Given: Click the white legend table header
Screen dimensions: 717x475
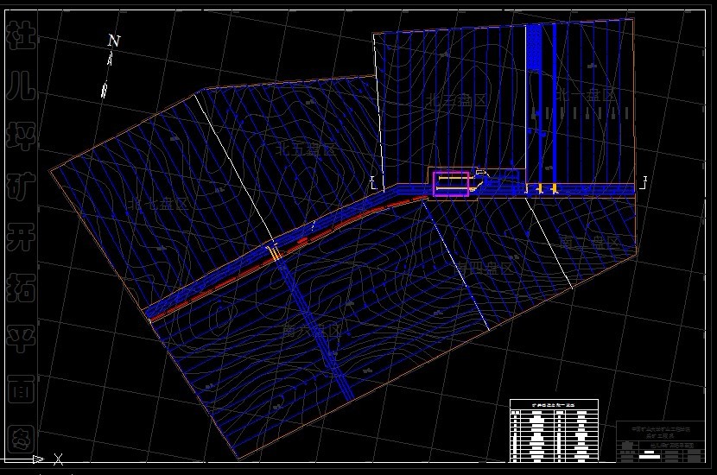Looking at the screenshot, I should [x=554, y=405].
